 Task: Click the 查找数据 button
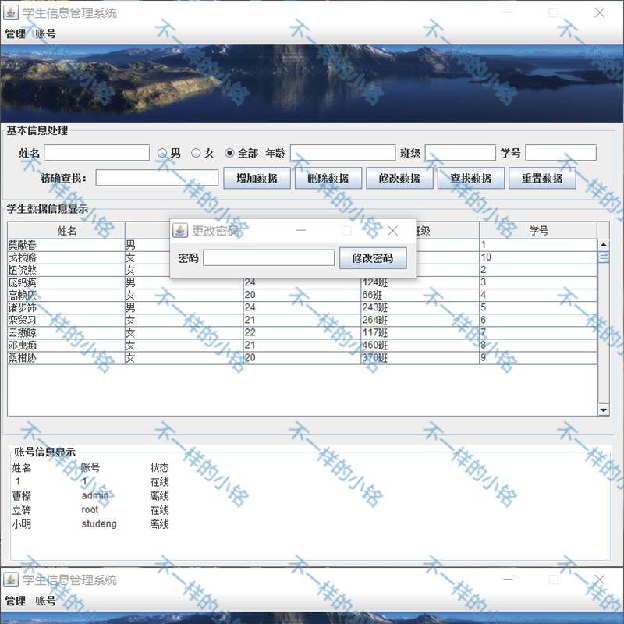[x=471, y=178]
